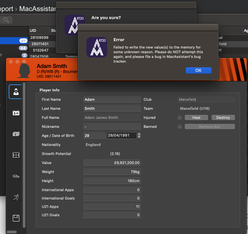Open the football pitch positions icon

[16, 155]
